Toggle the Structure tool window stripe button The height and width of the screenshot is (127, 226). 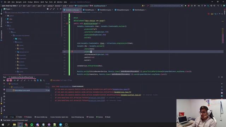pos(1,101)
